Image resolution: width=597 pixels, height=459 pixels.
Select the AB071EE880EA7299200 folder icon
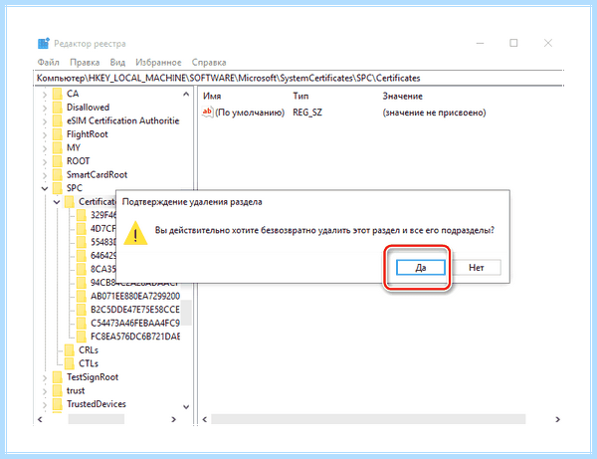(82, 296)
